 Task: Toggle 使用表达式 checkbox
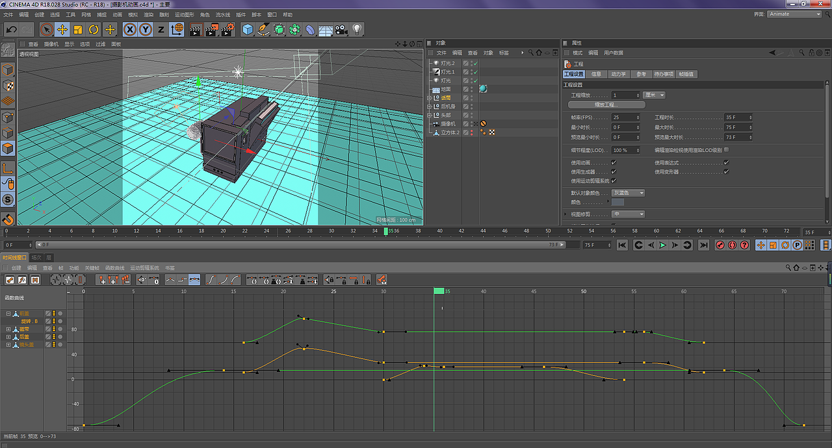click(x=726, y=162)
